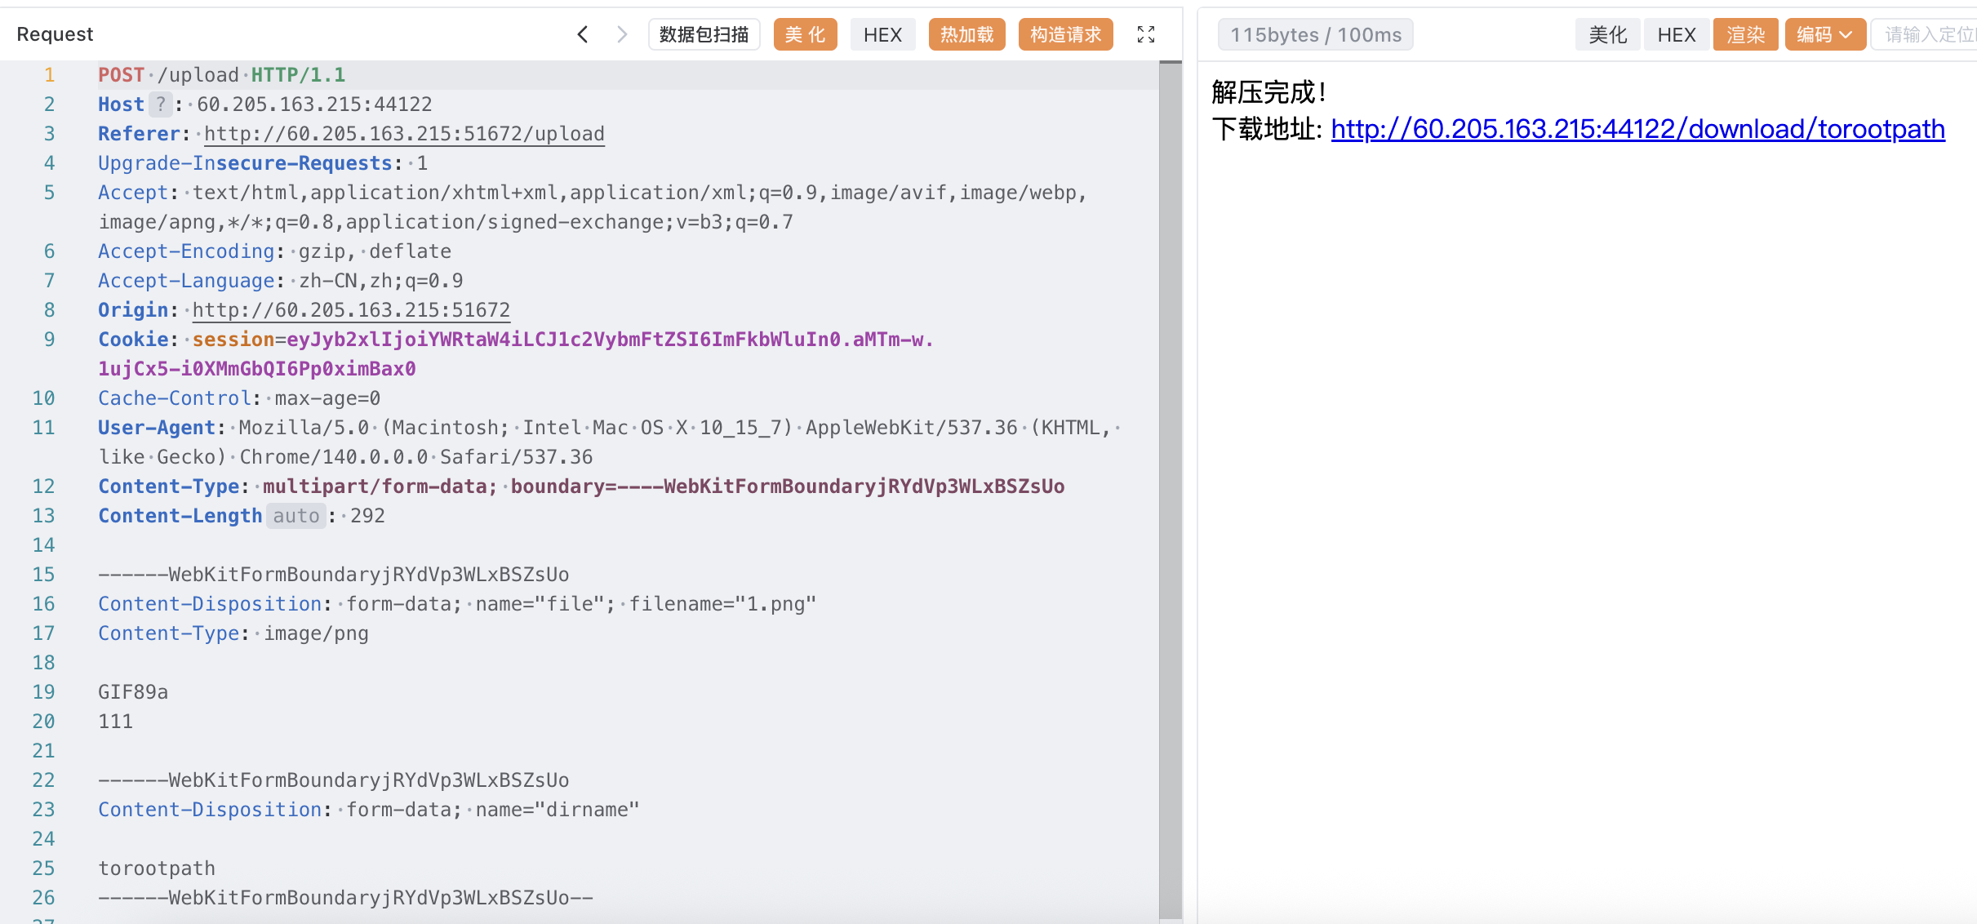
Task: Go to previous request with left chevron
Action: pos(582,34)
